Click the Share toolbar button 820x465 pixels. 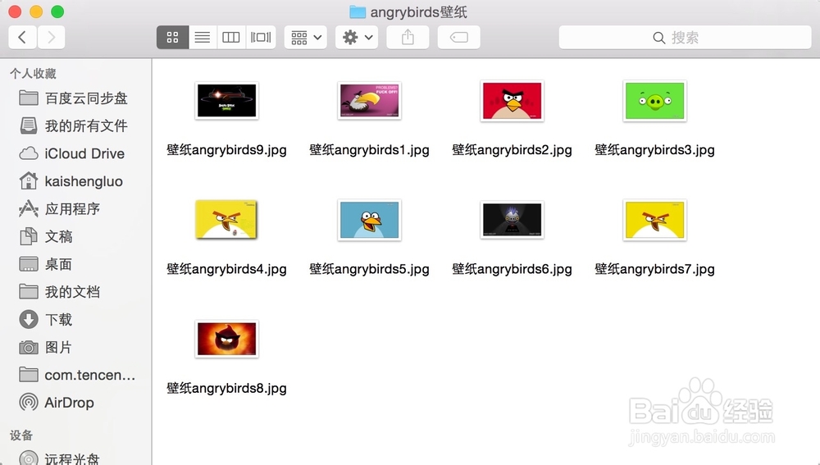pos(408,37)
